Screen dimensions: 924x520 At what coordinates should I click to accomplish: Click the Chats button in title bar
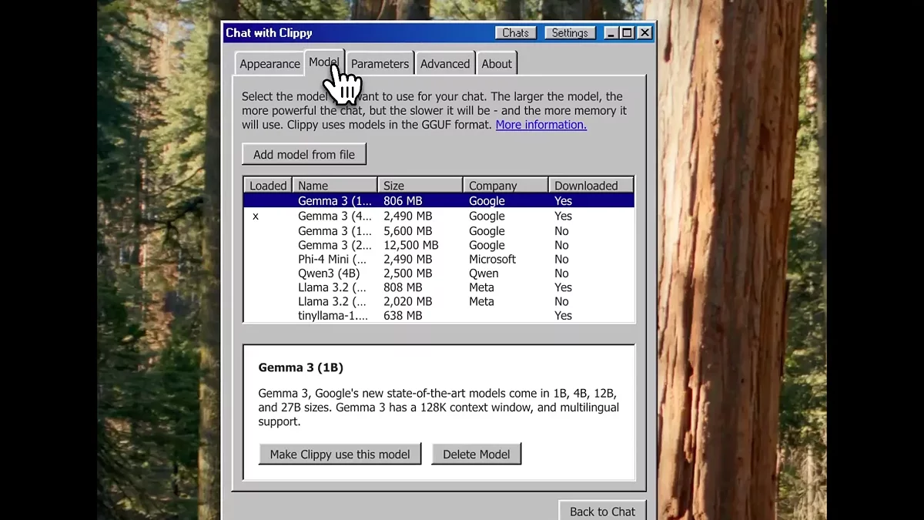pyautogui.click(x=515, y=33)
